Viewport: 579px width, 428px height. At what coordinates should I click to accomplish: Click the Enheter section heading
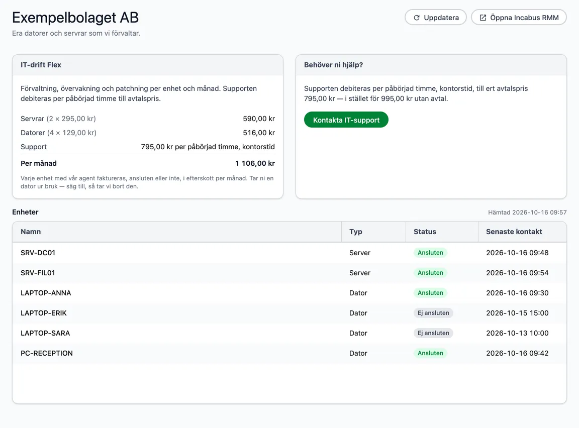click(25, 212)
